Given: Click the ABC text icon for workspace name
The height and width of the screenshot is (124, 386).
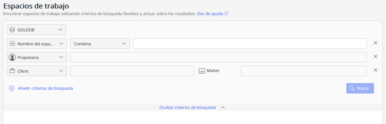Looking at the screenshot, I should coord(12,44).
